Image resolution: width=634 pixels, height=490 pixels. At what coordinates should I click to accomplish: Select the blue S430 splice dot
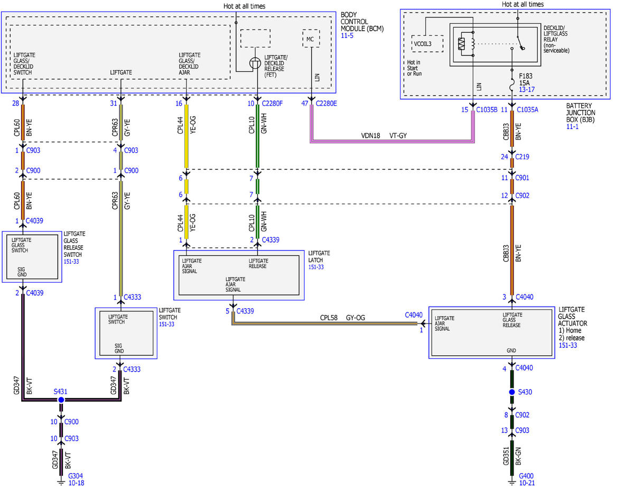(x=511, y=392)
